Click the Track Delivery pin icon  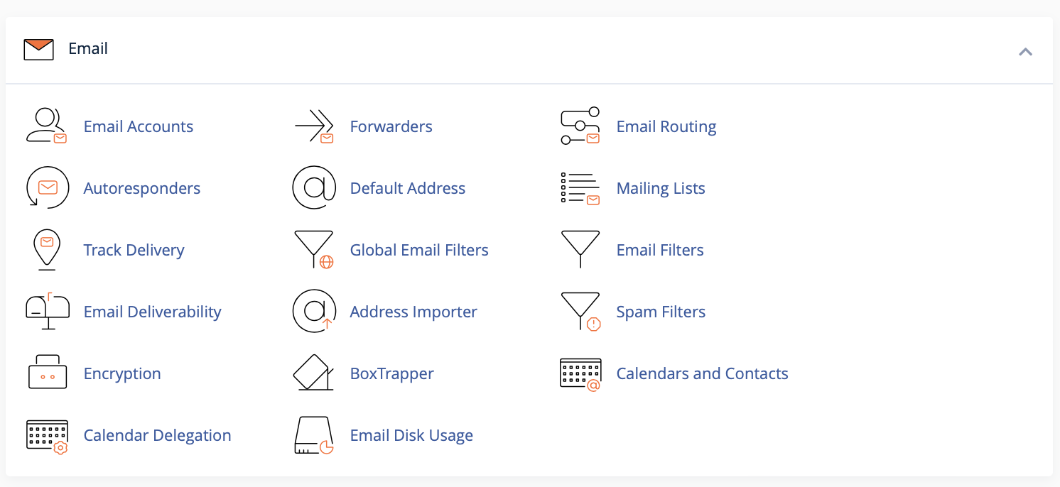click(47, 250)
